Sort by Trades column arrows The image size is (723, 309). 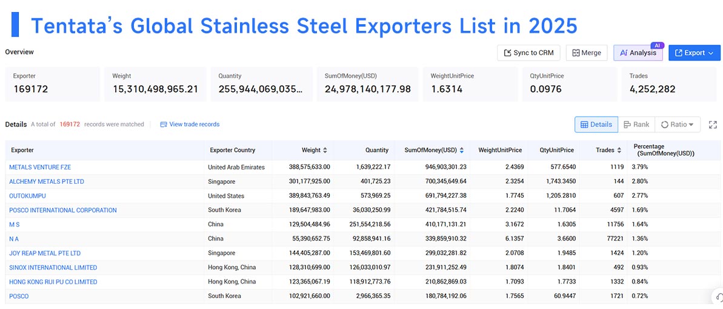[x=618, y=150]
